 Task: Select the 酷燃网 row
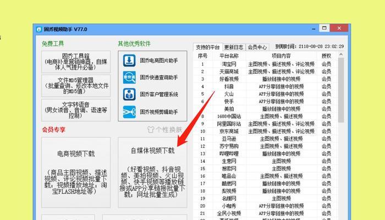[265, 183]
